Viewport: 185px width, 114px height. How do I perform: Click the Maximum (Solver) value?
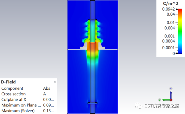[x=48, y=111]
